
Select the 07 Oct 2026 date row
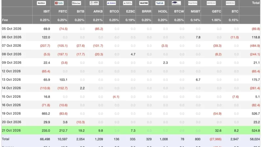[x=11, y=46]
